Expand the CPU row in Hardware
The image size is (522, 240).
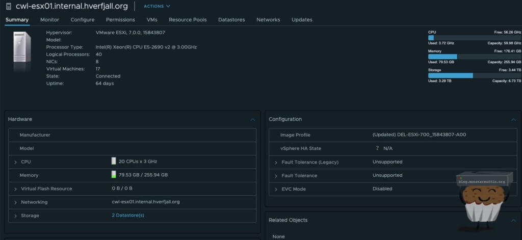click(x=15, y=162)
